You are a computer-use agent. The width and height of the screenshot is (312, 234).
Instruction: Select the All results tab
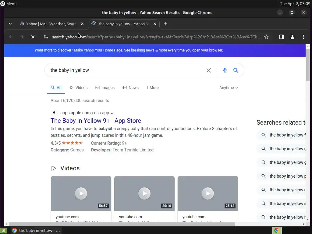[x=56, y=87]
